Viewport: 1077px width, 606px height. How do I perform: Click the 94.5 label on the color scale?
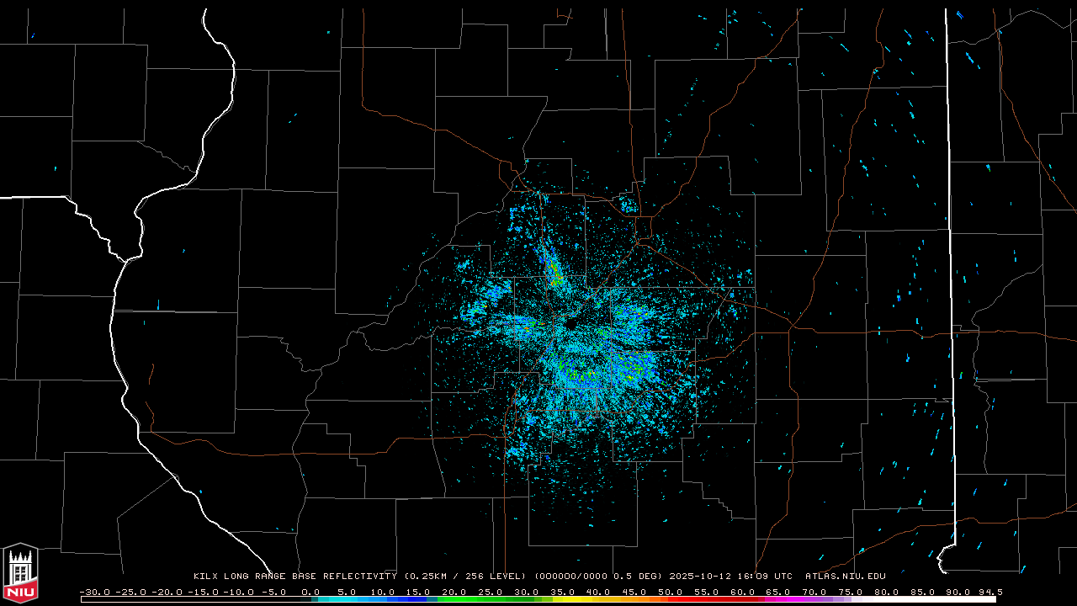pos(989,593)
